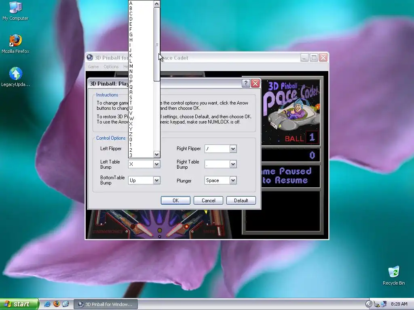Open Right Flipper key dropdown

(x=233, y=149)
